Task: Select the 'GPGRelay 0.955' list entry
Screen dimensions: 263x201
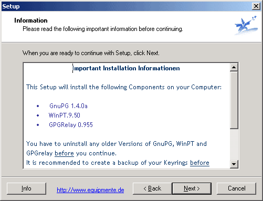Action: pyautogui.click(x=71, y=125)
